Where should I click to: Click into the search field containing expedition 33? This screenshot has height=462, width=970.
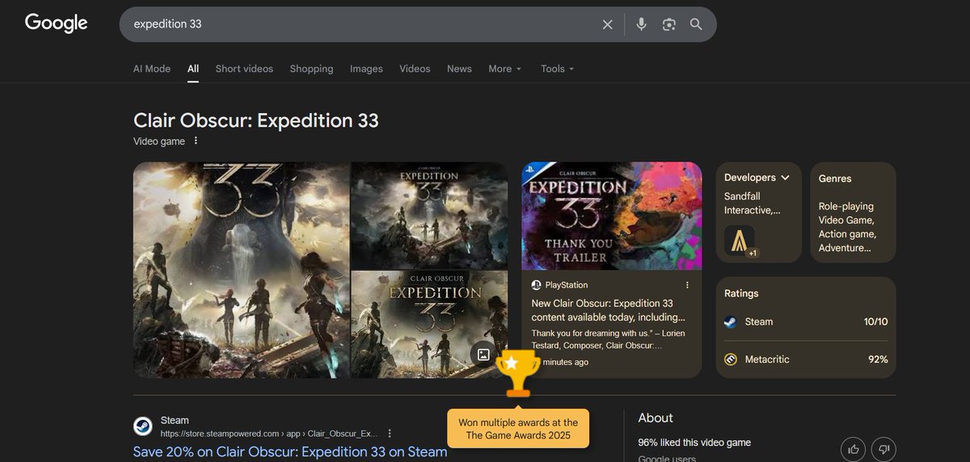364,24
